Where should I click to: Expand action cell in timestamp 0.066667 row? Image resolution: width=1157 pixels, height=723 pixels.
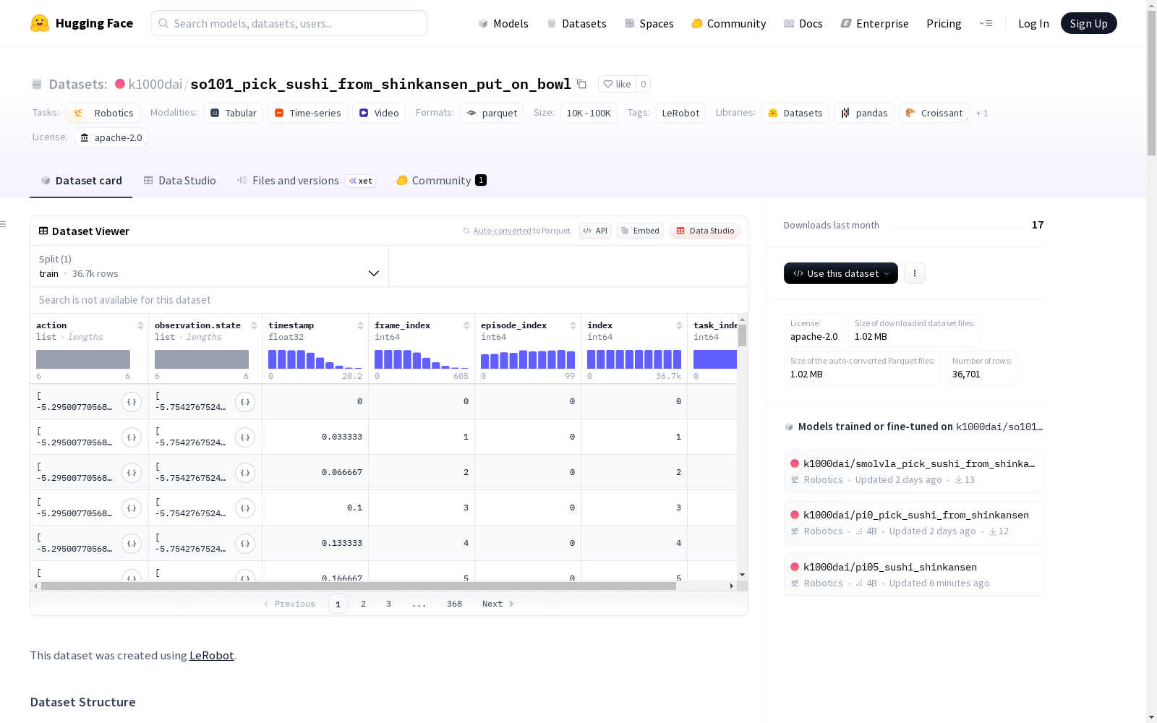132,473
